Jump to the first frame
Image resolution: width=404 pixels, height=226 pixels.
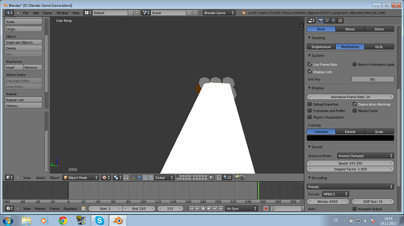click(191, 209)
